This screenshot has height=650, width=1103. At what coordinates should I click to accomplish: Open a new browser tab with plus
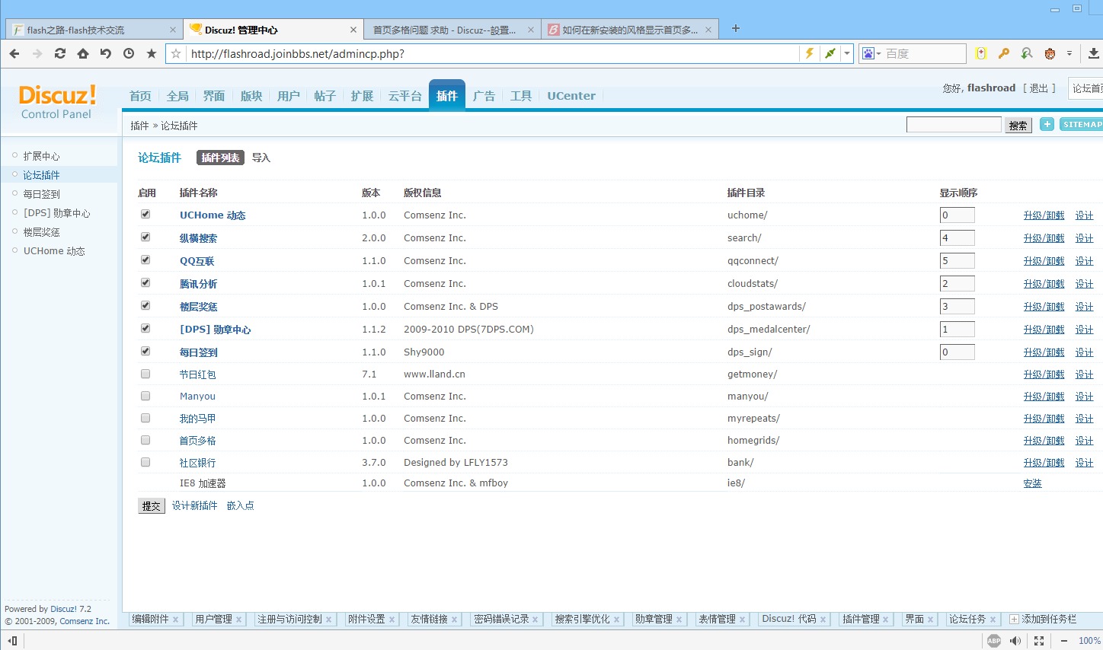(x=735, y=28)
